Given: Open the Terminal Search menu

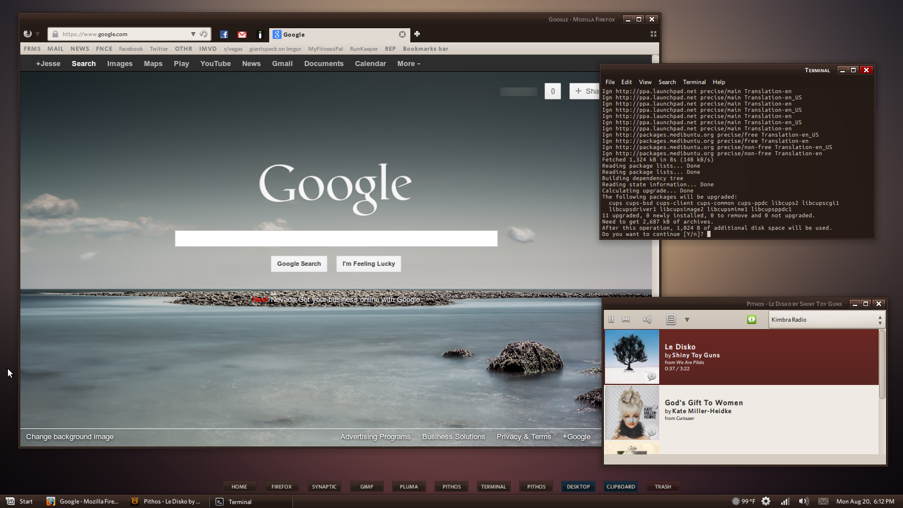Looking at the screenshot, I should click(x=667, y=82).
